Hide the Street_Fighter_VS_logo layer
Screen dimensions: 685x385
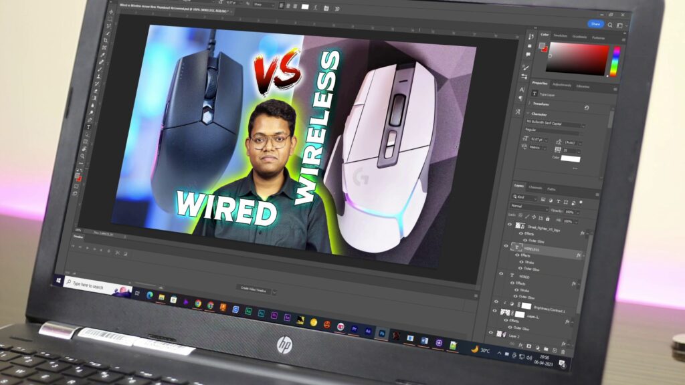pos(509,225)
